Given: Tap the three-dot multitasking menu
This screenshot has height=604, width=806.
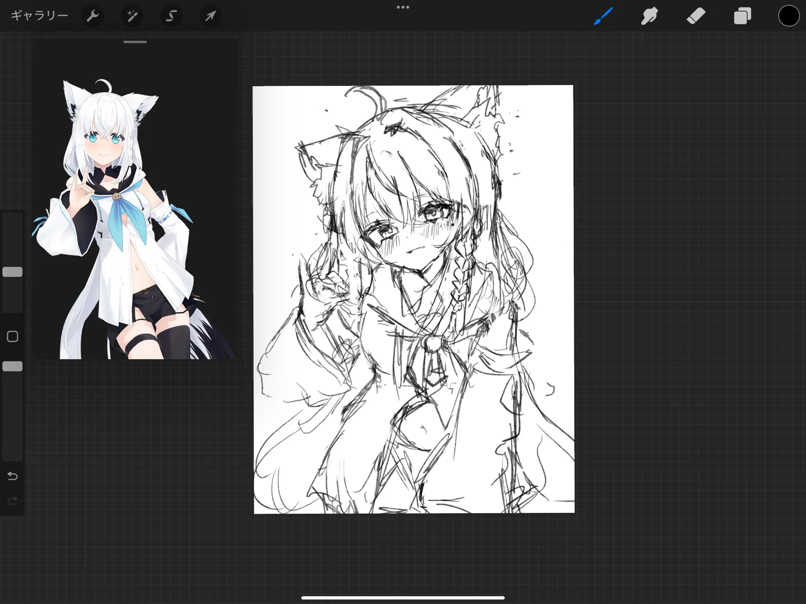Looking at the screenshot, I should click(403, 7).
